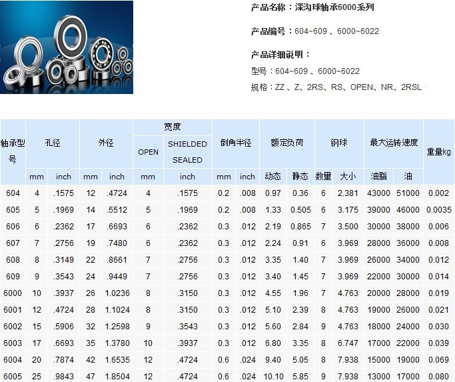Viewport: 455px width, 382px height.
Task: Click the 0.080 weight cell for model 6005
Action: pos(438,377)
